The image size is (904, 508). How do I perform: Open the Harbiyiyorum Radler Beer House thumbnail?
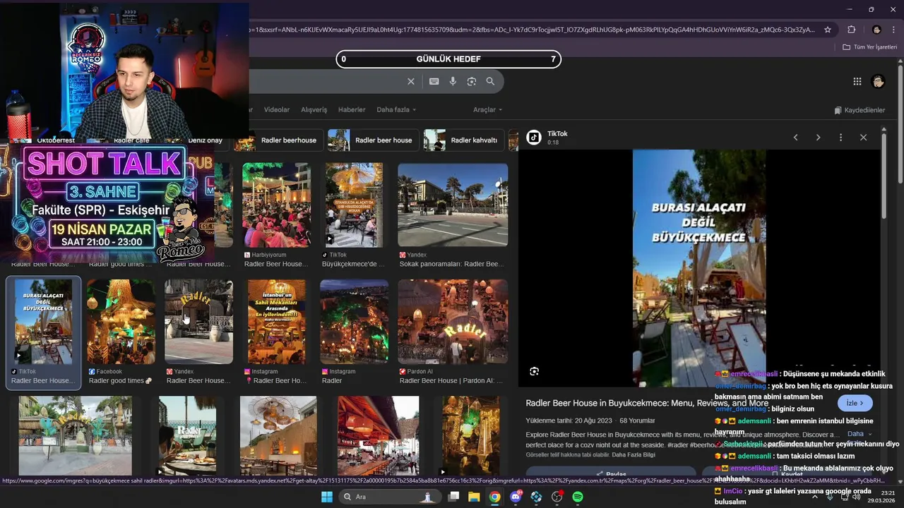coord(277,205)
